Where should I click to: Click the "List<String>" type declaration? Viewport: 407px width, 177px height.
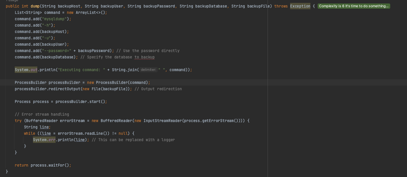28,12
